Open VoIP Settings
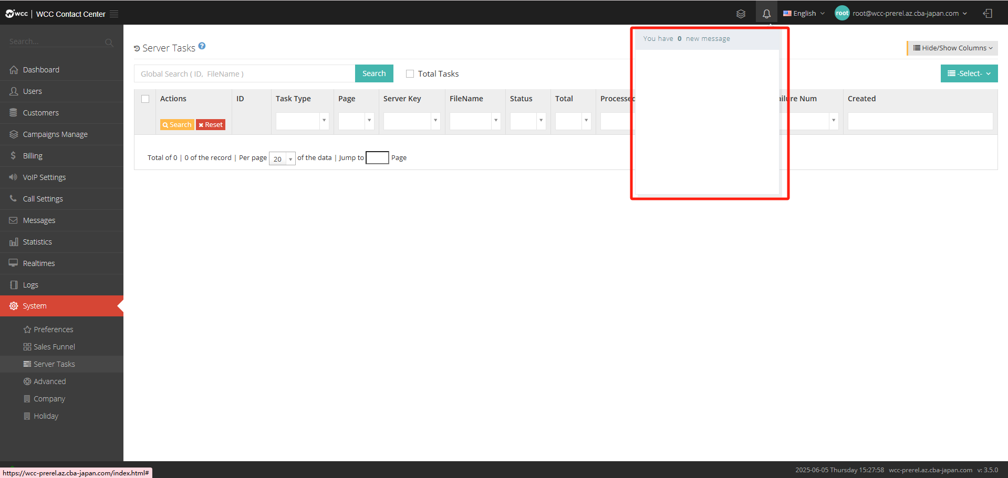This screenshot has width=1008, height=478. coord(61,177)
